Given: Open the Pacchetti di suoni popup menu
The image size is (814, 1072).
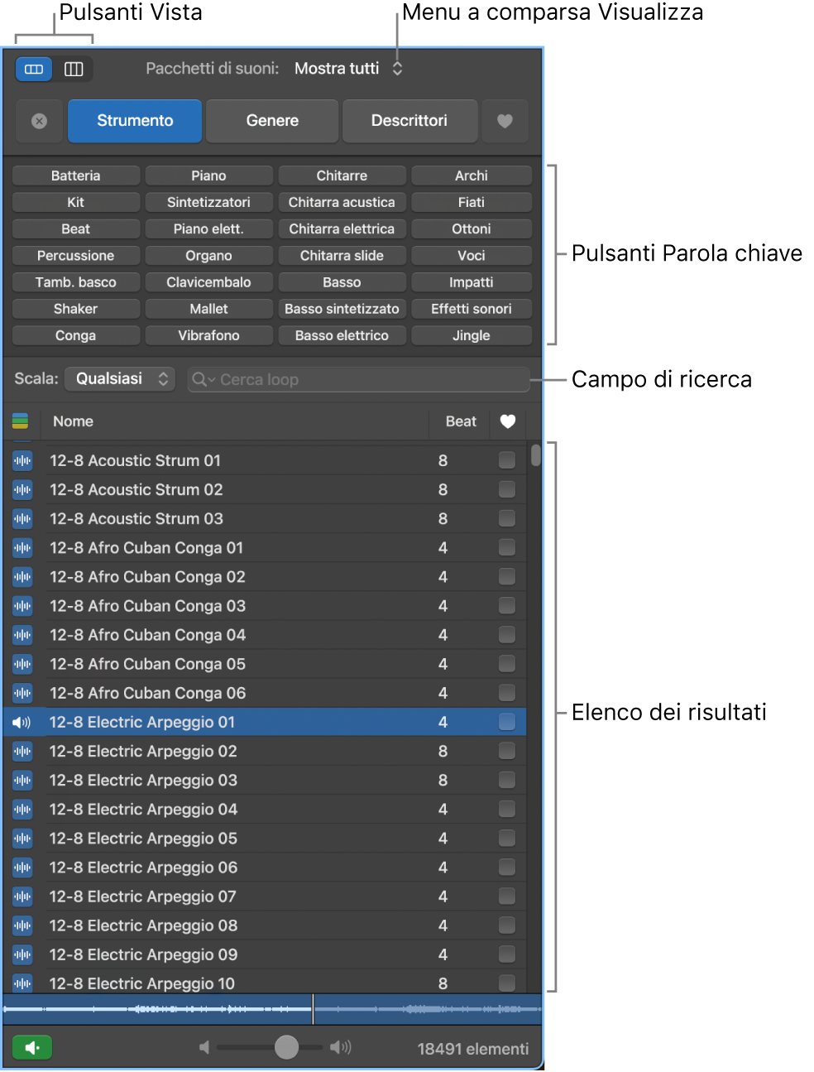Looking at the screenshot, I should 347,69.
